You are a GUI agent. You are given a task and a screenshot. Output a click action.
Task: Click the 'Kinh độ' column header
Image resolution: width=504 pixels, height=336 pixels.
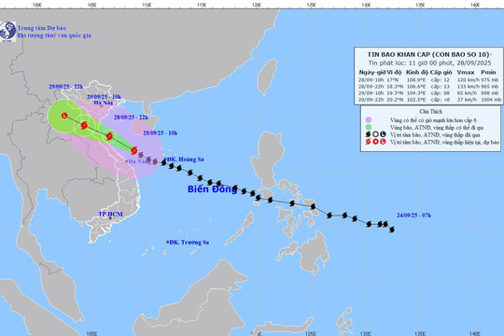pyautogui.click(x=417, y=73)
